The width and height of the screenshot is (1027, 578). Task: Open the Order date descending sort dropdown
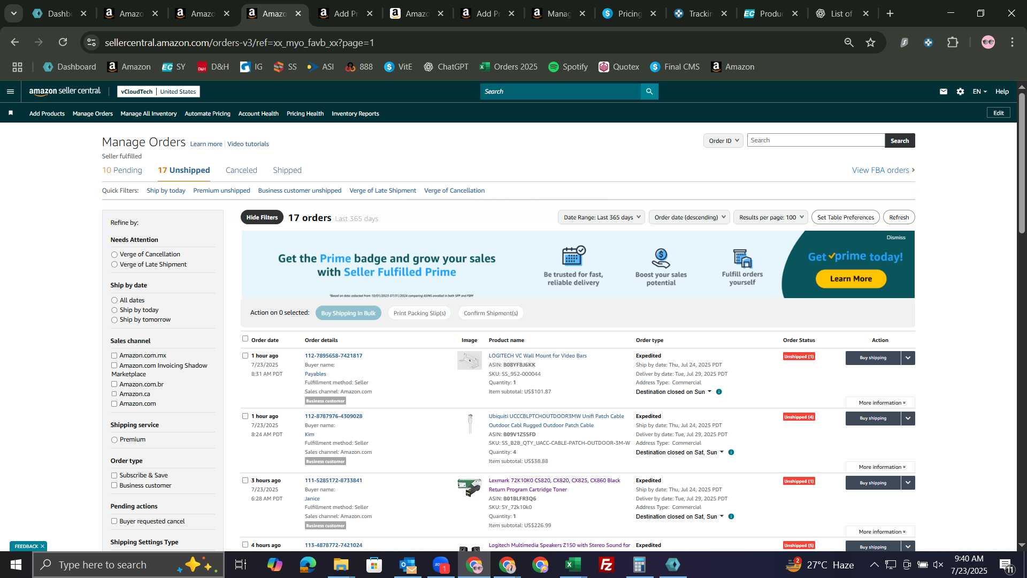(x=689, y=217)
